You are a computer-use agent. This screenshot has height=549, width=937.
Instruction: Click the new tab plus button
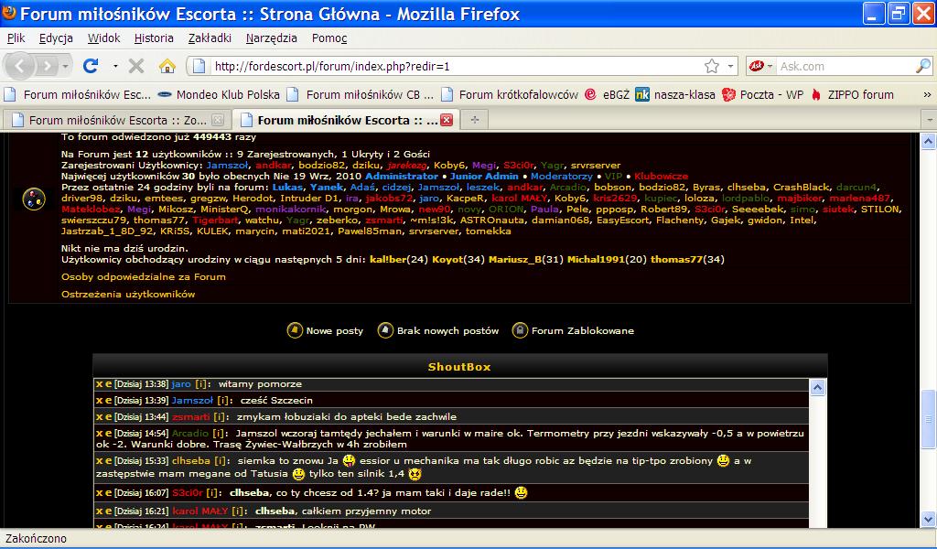pyautogui.click(x=474, y=120)
